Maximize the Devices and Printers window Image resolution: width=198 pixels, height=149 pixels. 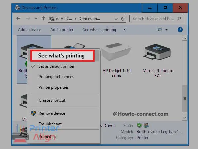tap(165, 8)
